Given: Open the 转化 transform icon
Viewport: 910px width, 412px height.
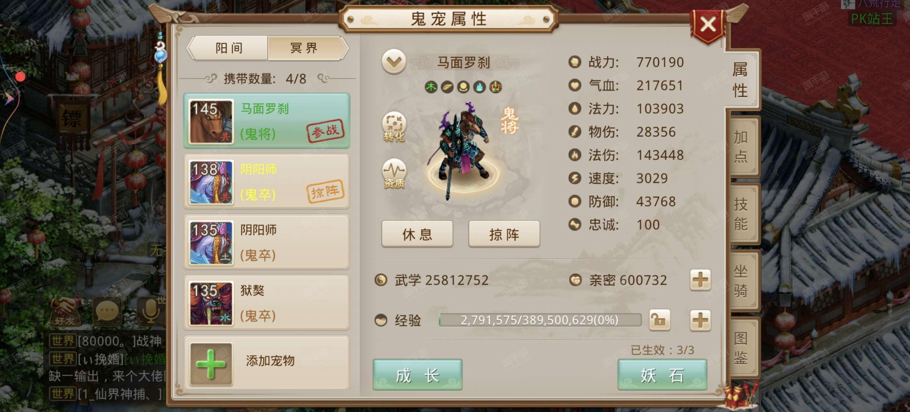Looking at the screenshot, I should click(x=394, y=127).
